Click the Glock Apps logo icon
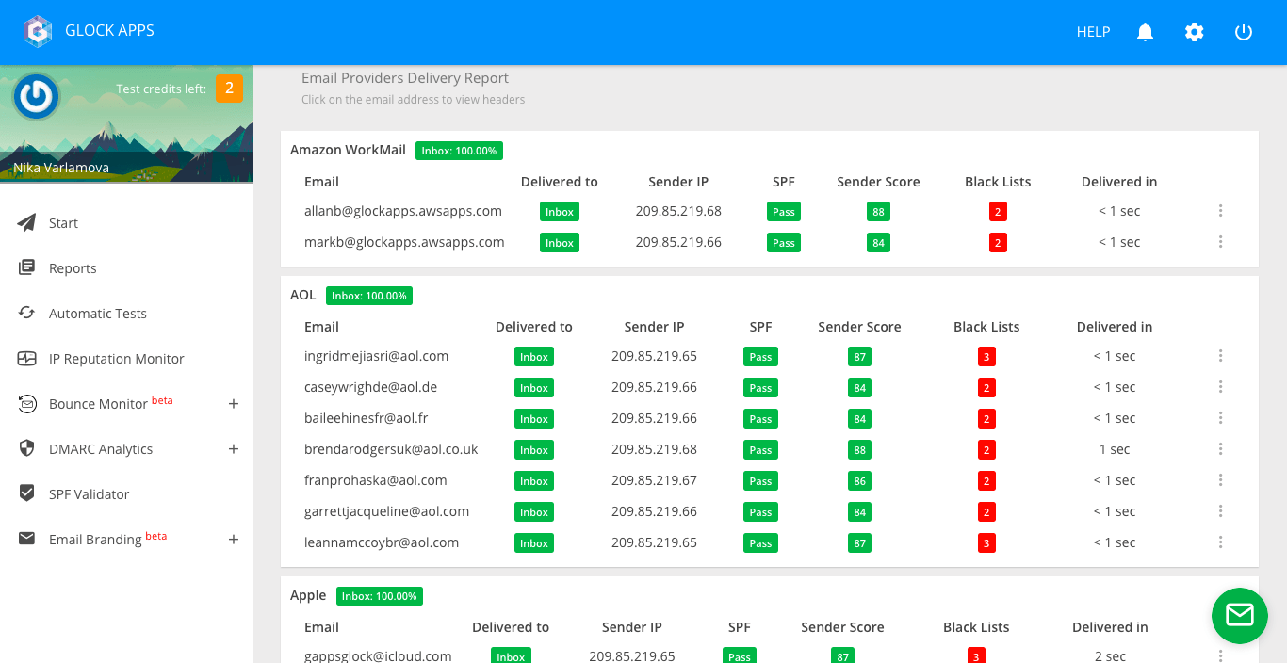The image size is (1287, 663). (x=38, y=31)
